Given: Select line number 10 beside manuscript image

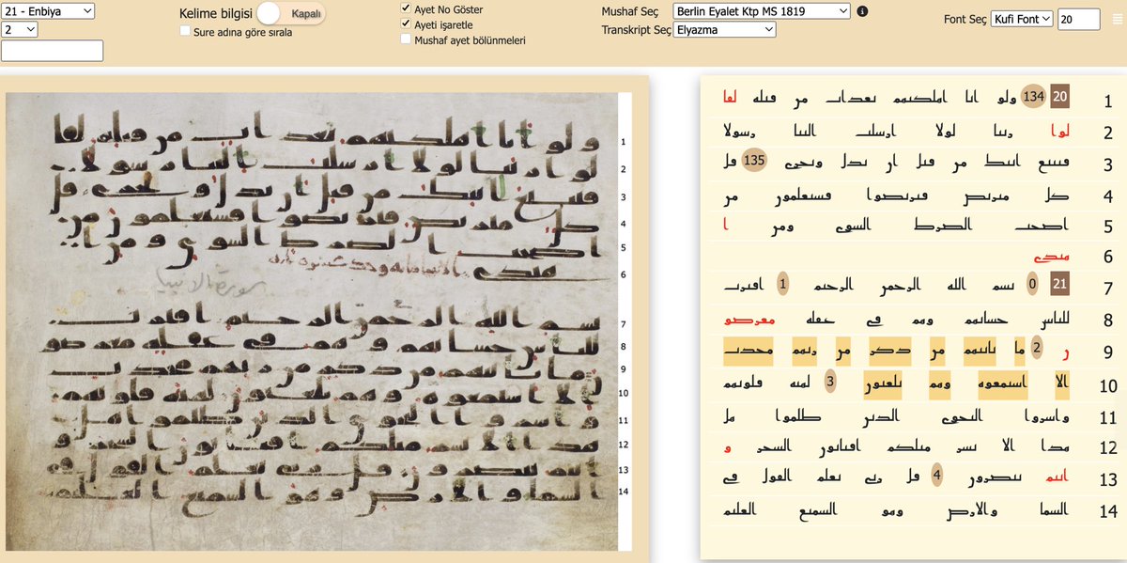Looking at the screenshot, I should (x=624, y=393).
